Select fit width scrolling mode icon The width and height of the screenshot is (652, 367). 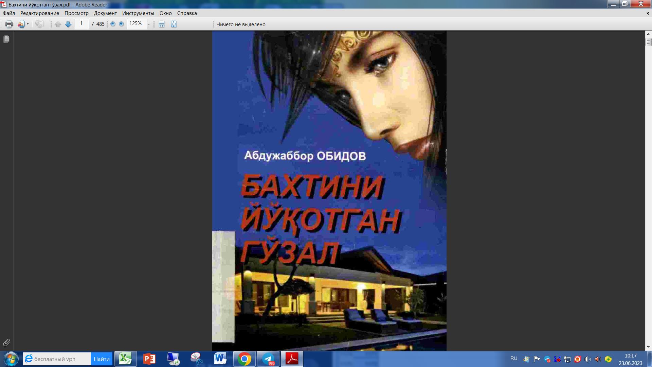coord(162,24)
